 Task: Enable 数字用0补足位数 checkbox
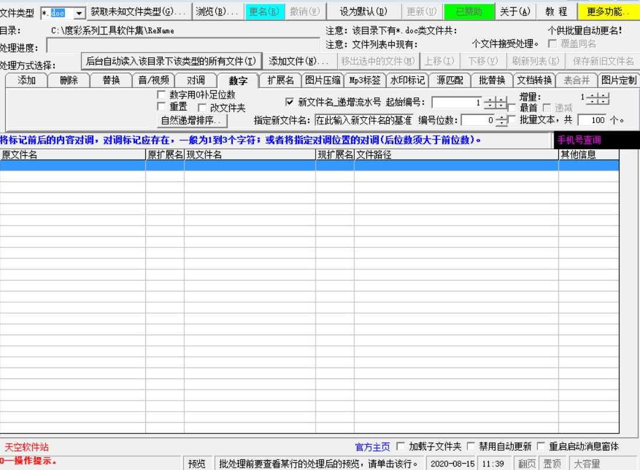pos(162,94)
